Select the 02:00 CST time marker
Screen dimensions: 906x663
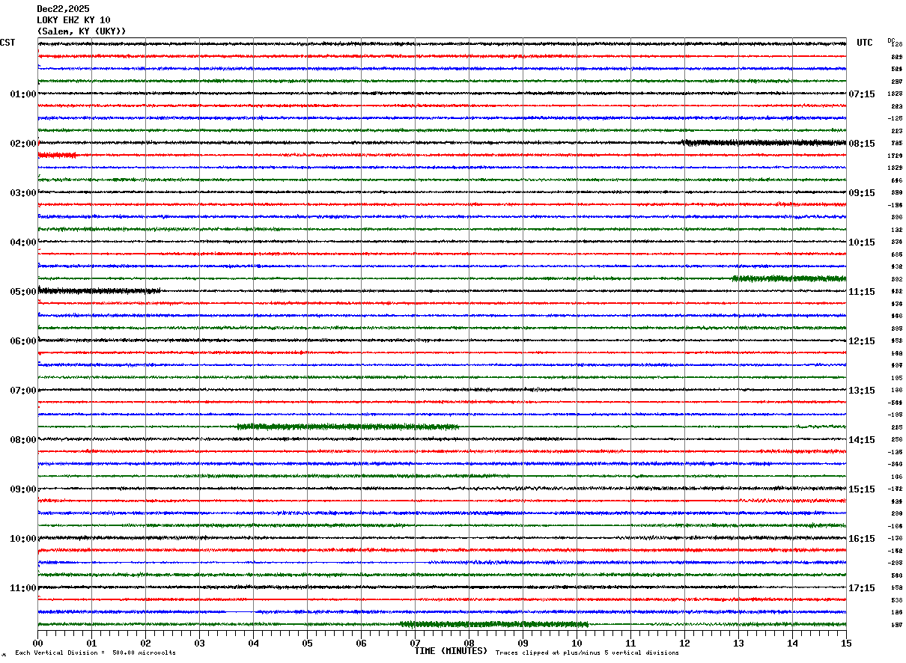(23, 143)
